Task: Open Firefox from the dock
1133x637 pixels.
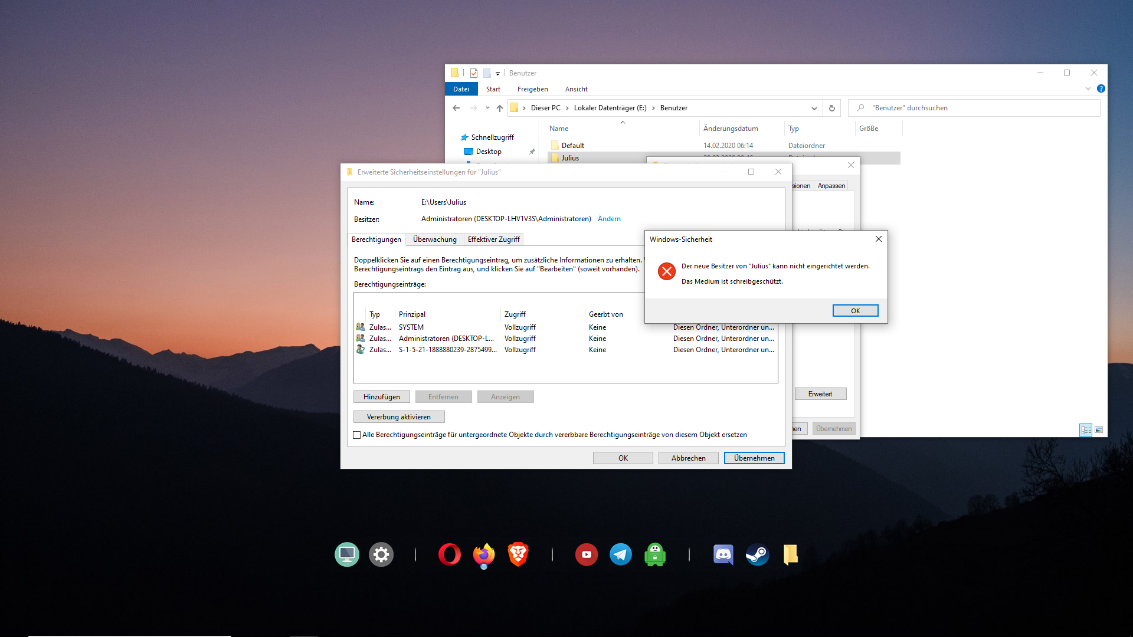Action: 483,554
